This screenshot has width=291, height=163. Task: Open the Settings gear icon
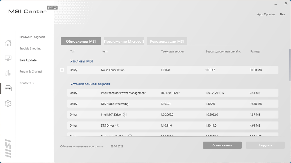(x=8, y=104)
